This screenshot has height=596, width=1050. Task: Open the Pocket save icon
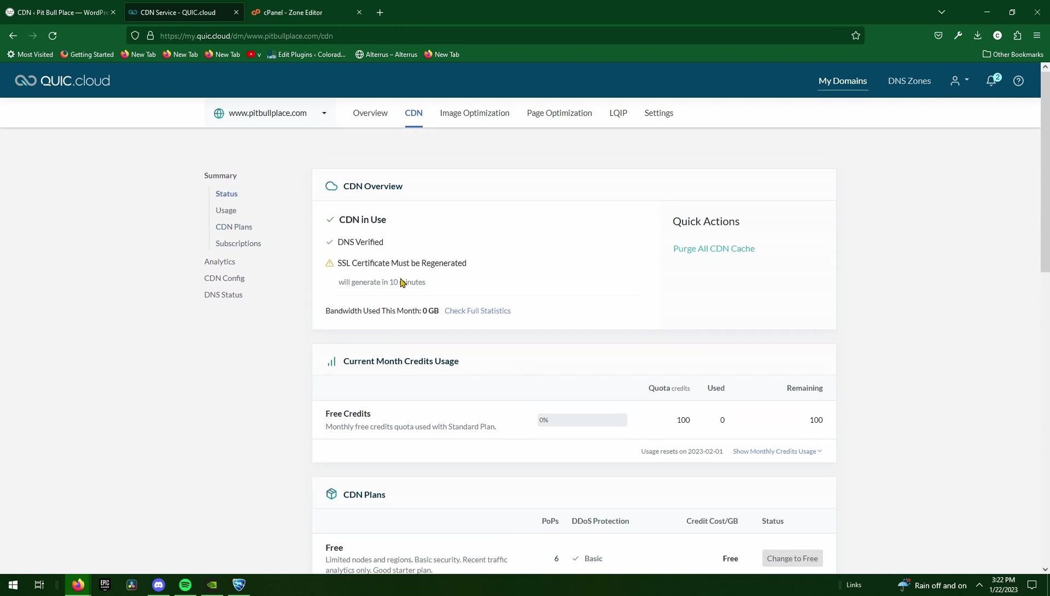[x=938, y=36]
